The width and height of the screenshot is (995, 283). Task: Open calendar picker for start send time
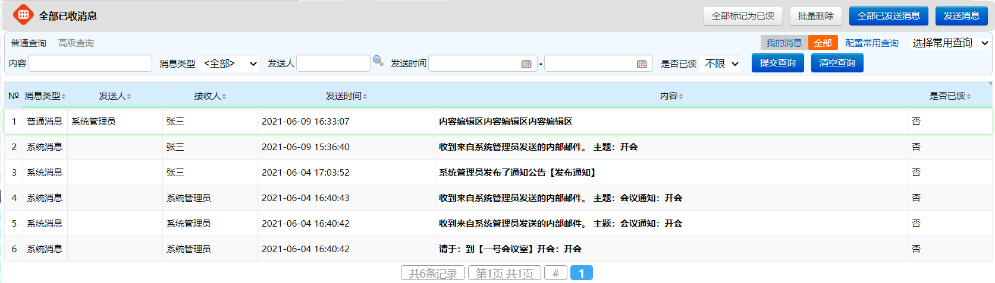pyautogui.click(x=526, y=64)
